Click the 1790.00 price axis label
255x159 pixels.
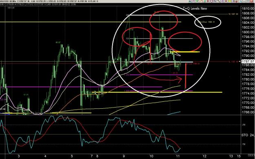click(x=248, y=56)
